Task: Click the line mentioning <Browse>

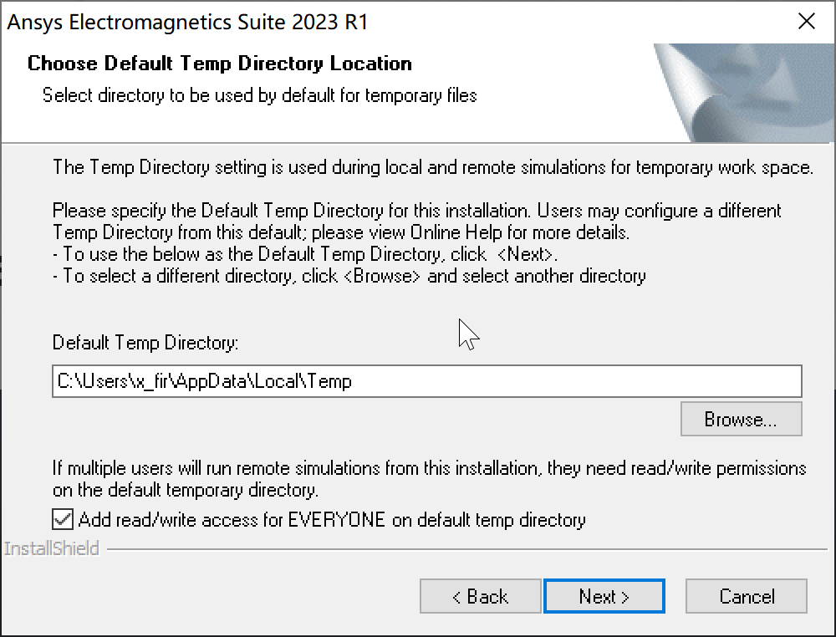Action: coord(349,276)
